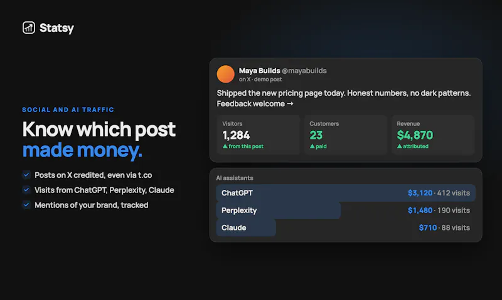Image resolution: width=502 pixels, height=300 pixels.
Task: Select the Maya Builds author name
Action: coord(259,71)
